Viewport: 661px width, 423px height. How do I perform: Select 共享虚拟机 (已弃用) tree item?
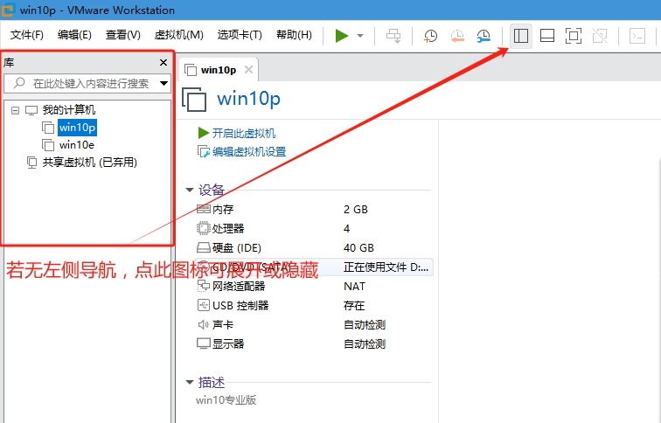tap(89, 163)
